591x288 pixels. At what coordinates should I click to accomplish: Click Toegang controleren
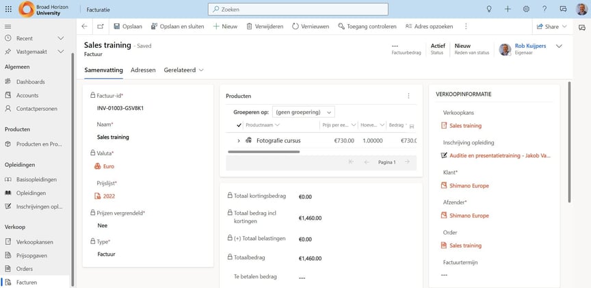tap(367, 27)
